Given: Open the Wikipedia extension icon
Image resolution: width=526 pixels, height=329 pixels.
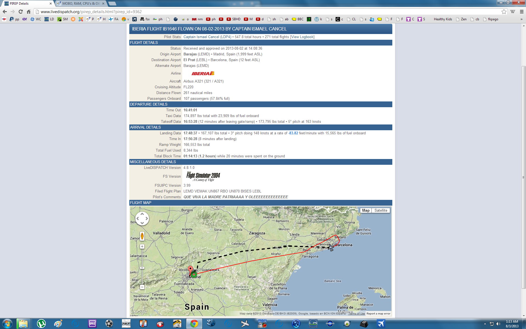Looking at the screenshot, I should tap(513, 12).
